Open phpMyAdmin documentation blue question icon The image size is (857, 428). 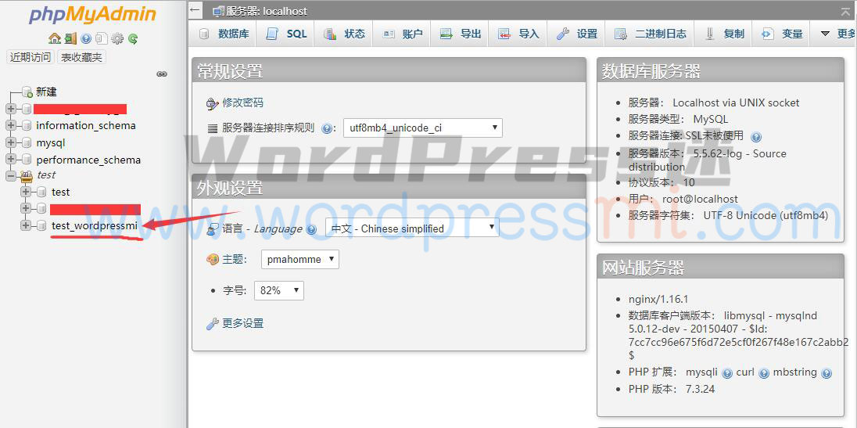click(86, 38)
